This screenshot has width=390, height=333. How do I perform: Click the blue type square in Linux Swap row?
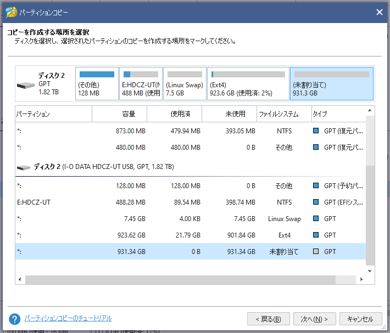[316, 218]
